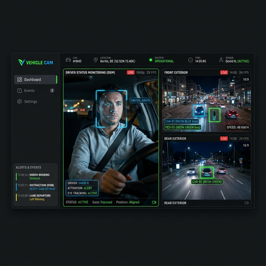Click the location pin icon for Berlin
This screenshot has height=266, width=266.
pyautogui.click(x=96, y=60)
